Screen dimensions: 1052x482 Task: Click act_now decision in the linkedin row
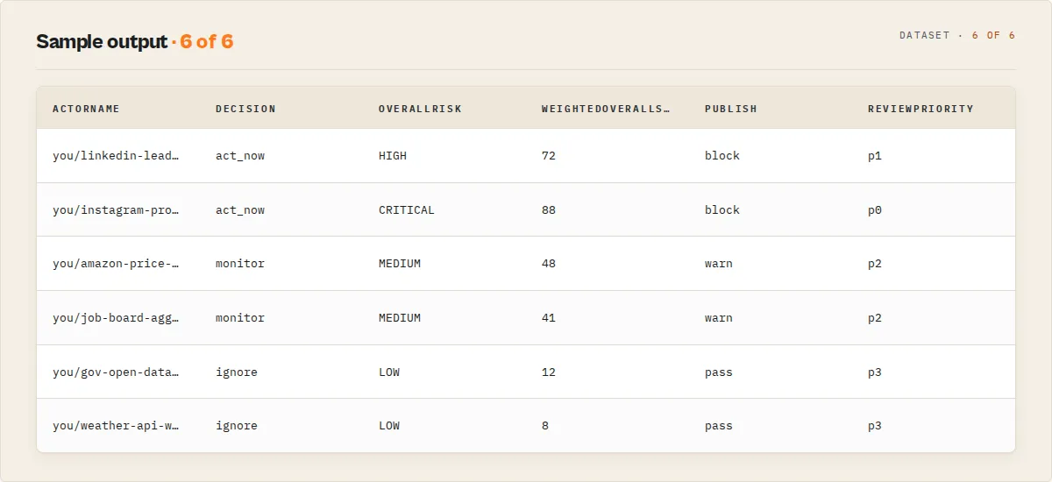coord(240,156)
